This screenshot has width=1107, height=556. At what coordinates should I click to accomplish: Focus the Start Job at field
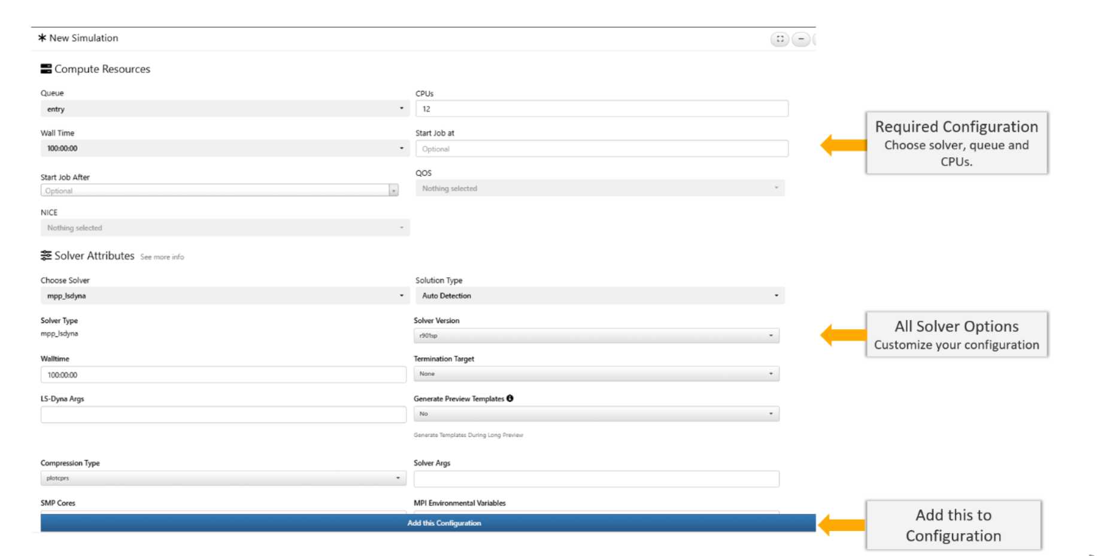click(x=601, y=149)
